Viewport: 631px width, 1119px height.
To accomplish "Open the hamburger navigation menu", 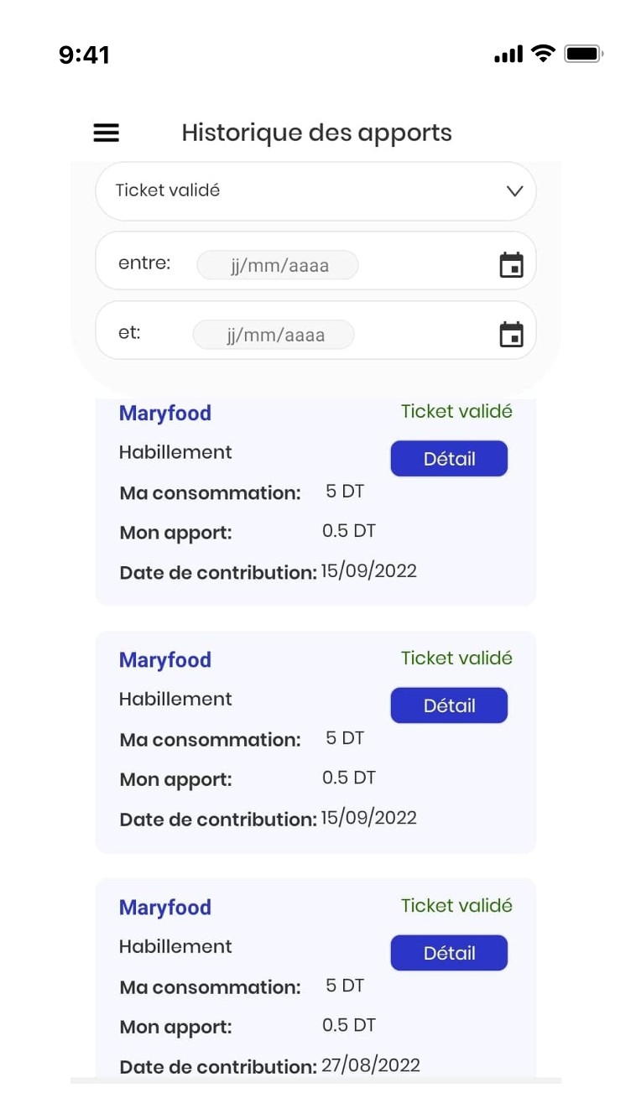I will click(x=106, y=133).
